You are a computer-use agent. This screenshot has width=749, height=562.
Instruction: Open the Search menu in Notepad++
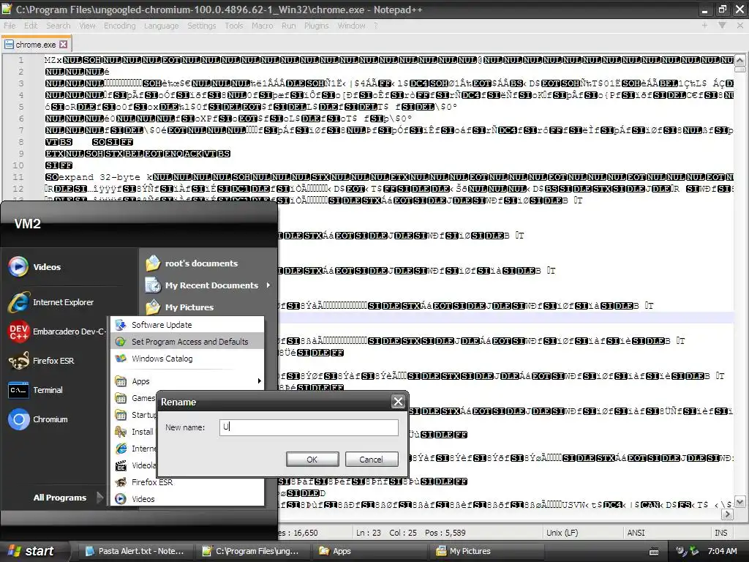click(x=59, y=26)
